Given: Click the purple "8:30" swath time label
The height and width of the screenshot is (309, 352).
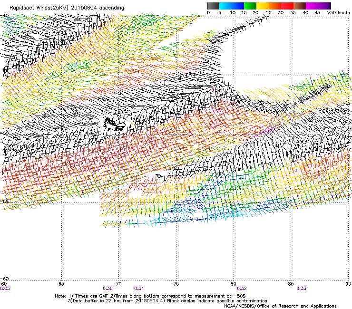Looking at the screenshot, I should pos(108,289).
